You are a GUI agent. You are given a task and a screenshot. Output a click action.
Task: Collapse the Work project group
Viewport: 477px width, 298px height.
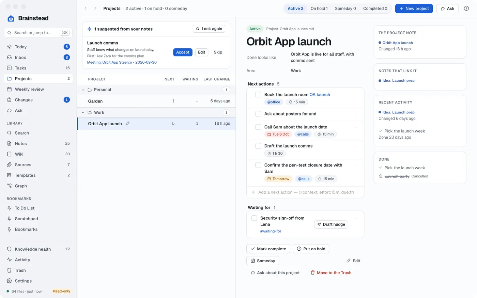coord(83,113)
